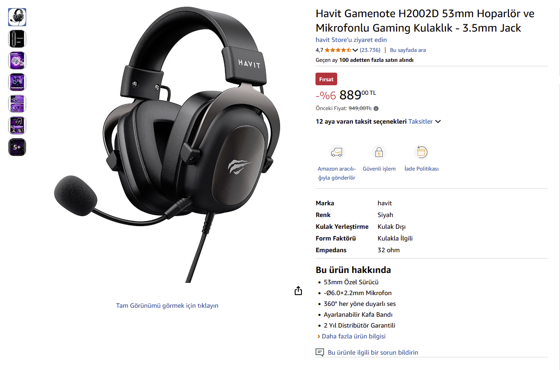The height and width of the screenshot is (370, 560).
Task: Click the star rating icons
Action: 338,50
